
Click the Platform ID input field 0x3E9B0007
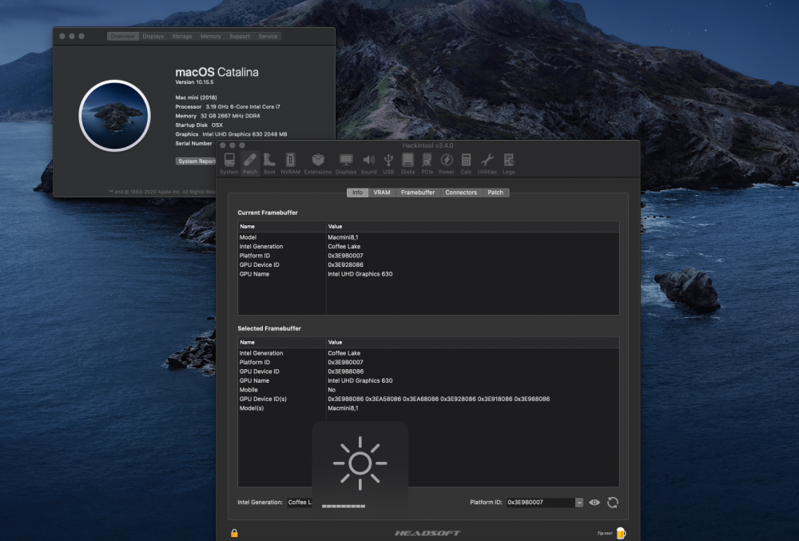coord(541,503)
